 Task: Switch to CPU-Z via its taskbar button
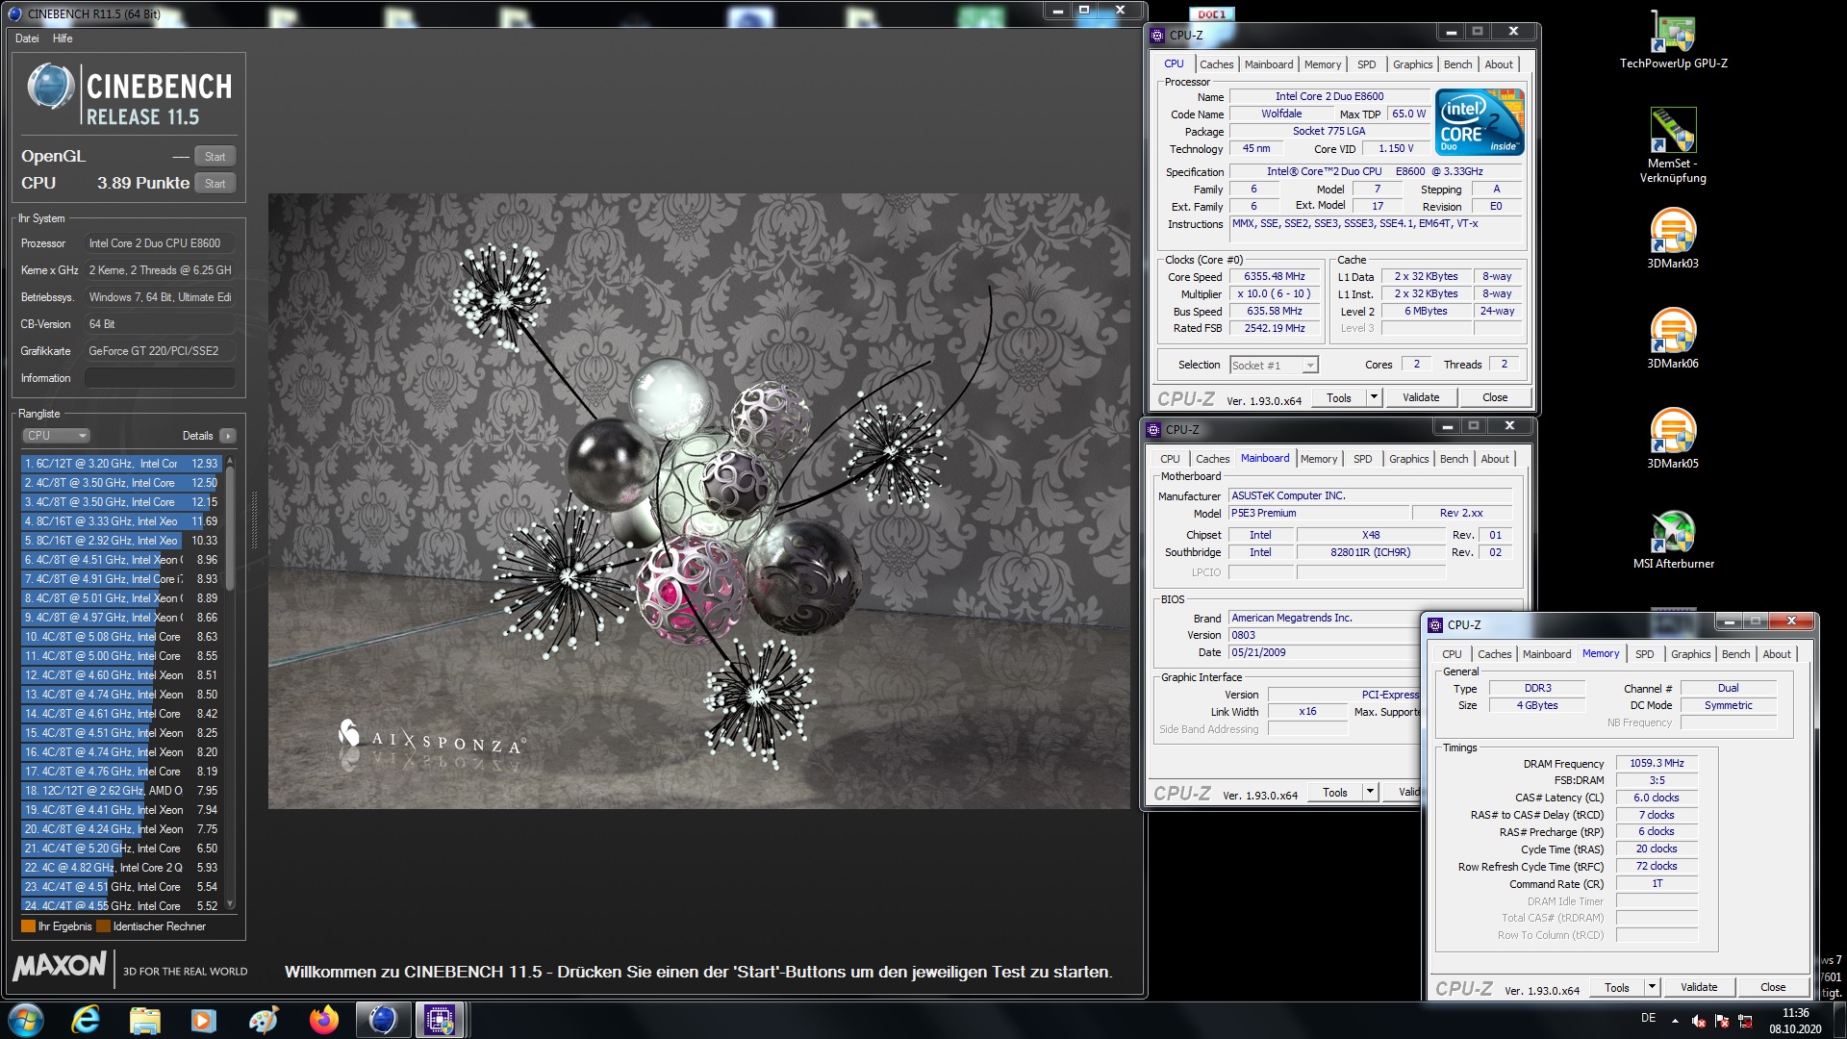(x=441, y=1020)
